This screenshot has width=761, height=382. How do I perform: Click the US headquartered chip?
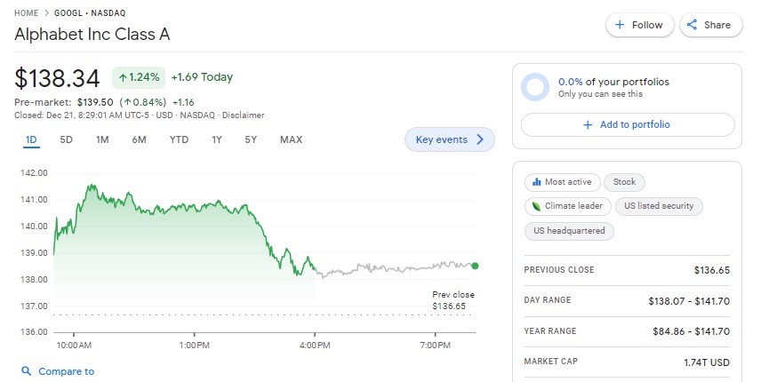569,231
